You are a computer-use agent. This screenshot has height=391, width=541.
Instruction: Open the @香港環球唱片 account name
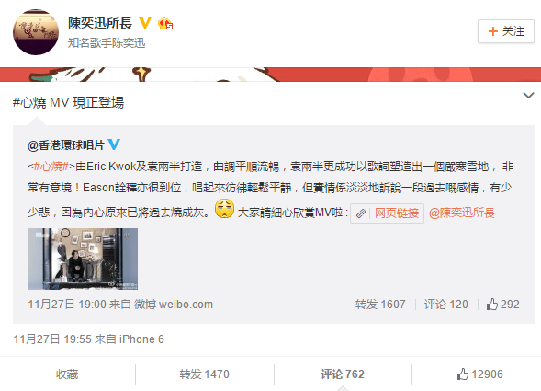pyautogui.click(x=66, y=144)
